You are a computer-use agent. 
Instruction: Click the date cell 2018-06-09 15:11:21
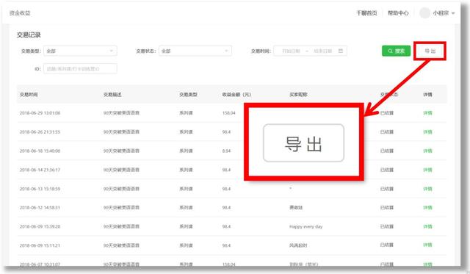40,245
